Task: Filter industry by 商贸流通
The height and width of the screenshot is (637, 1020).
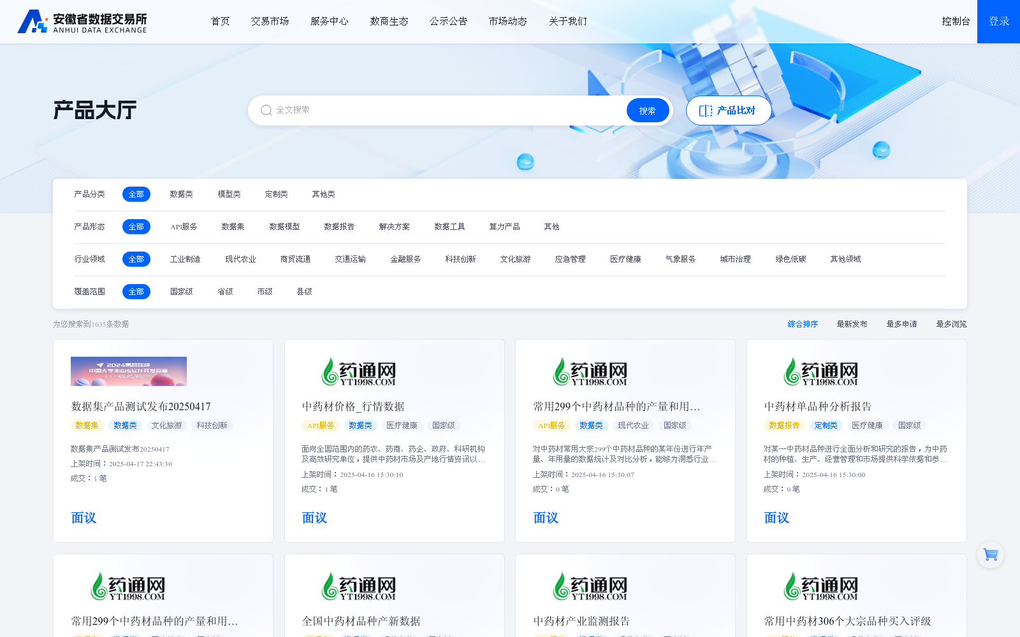Action: pyautogui.click(x=295, y=259)
